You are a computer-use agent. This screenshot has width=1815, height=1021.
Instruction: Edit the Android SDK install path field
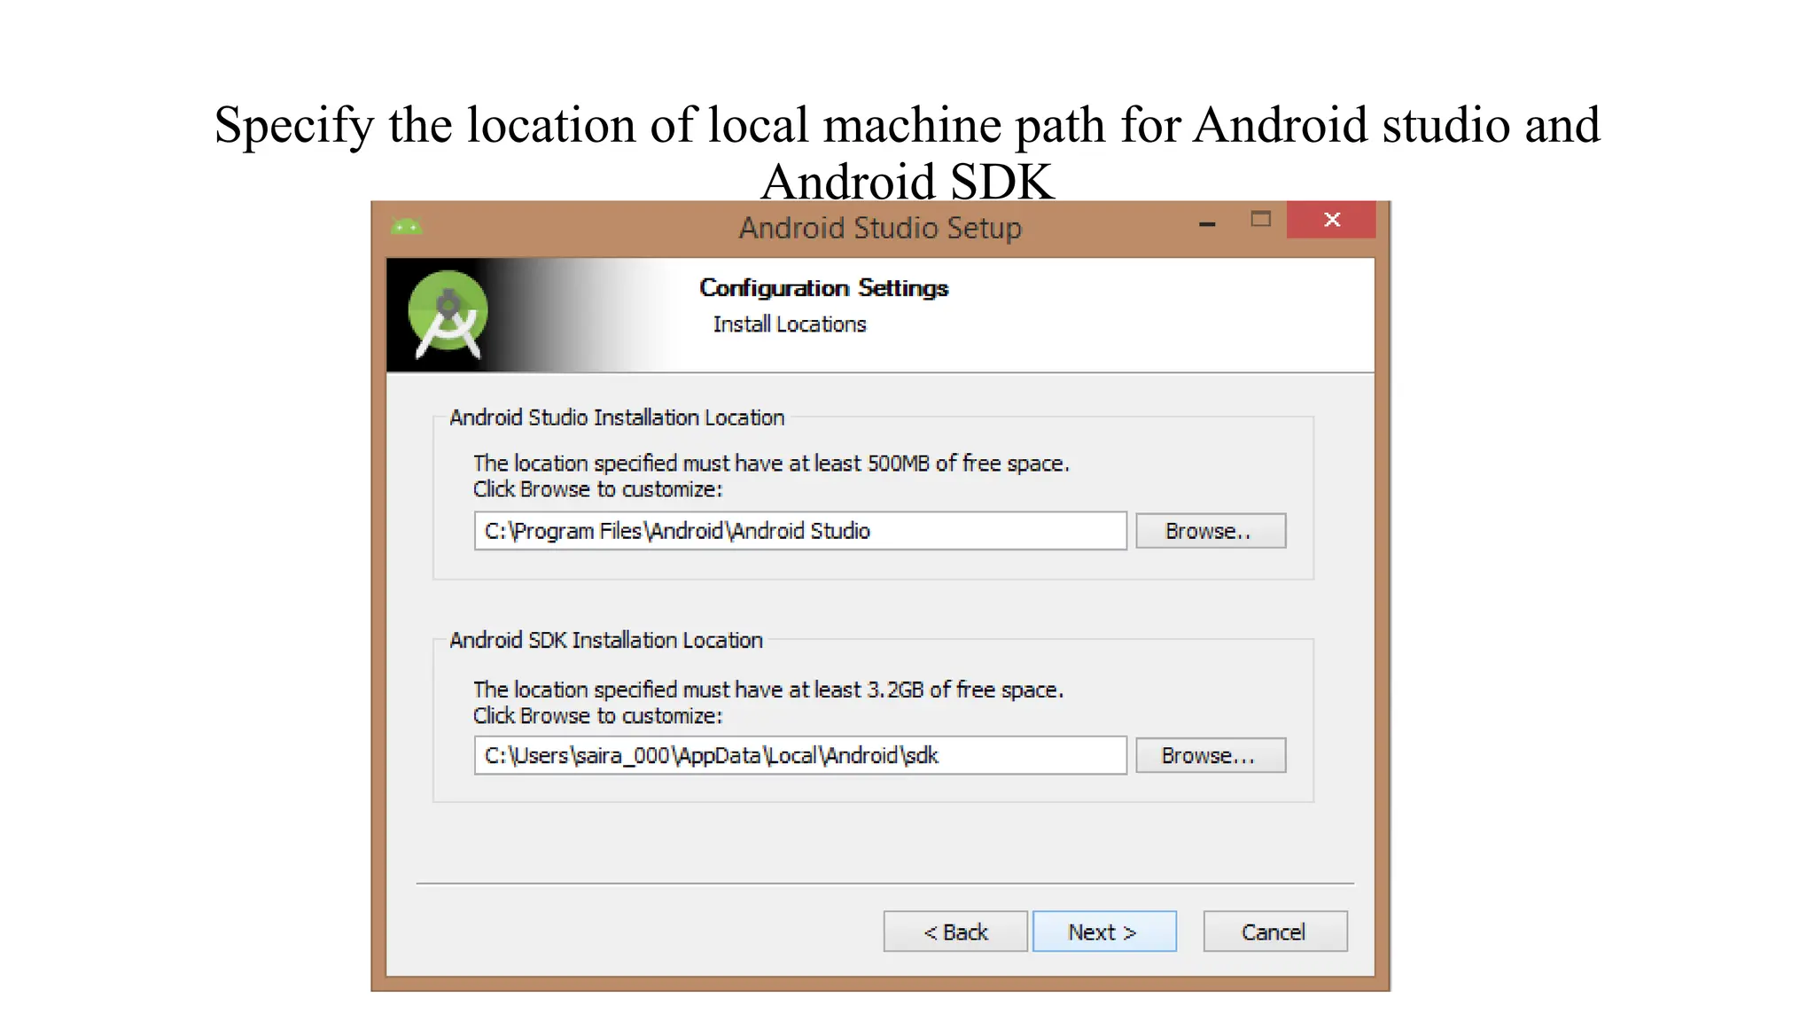click(800, 755)
